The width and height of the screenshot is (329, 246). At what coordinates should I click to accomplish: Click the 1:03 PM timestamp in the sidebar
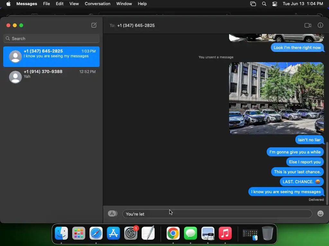[89, 51]
